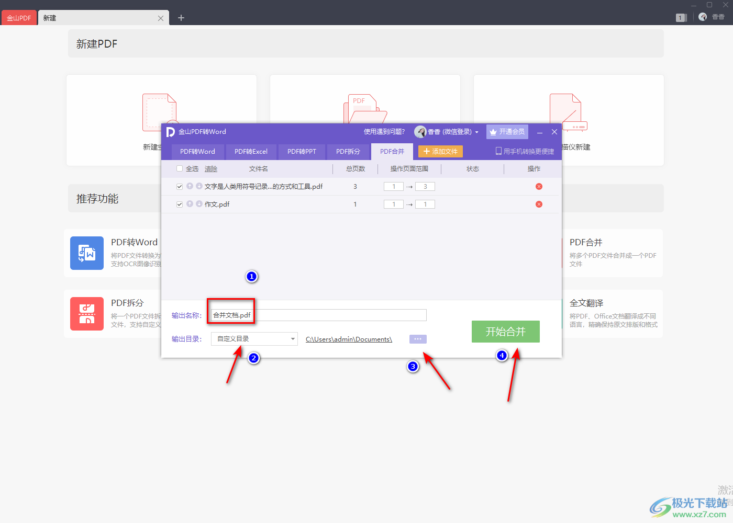
Task: Click the 香香 username in main window
Action: (x=718, y=17)
